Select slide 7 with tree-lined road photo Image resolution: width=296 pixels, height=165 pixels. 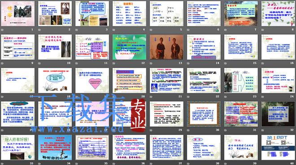(241, 13)
